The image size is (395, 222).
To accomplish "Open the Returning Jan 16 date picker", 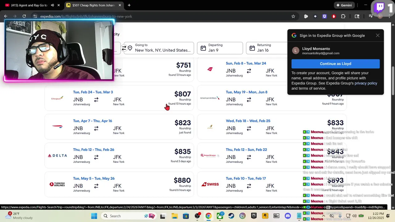I will tap(267, 48).
